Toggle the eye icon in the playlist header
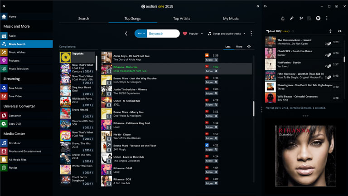348x196 pixels. pyautogui.click(x=339, y=31)
